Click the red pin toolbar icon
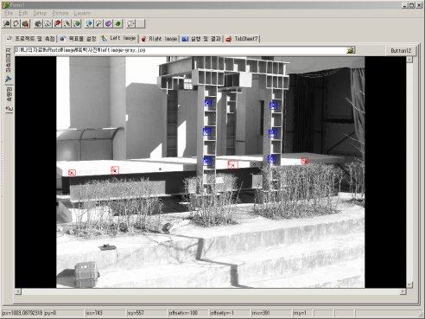Image resolution: width=425 pixels, height=319 pixels. point(58,23)
